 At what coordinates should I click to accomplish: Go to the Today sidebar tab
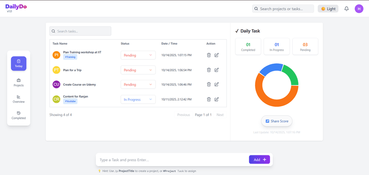click(x=19, y=64)
